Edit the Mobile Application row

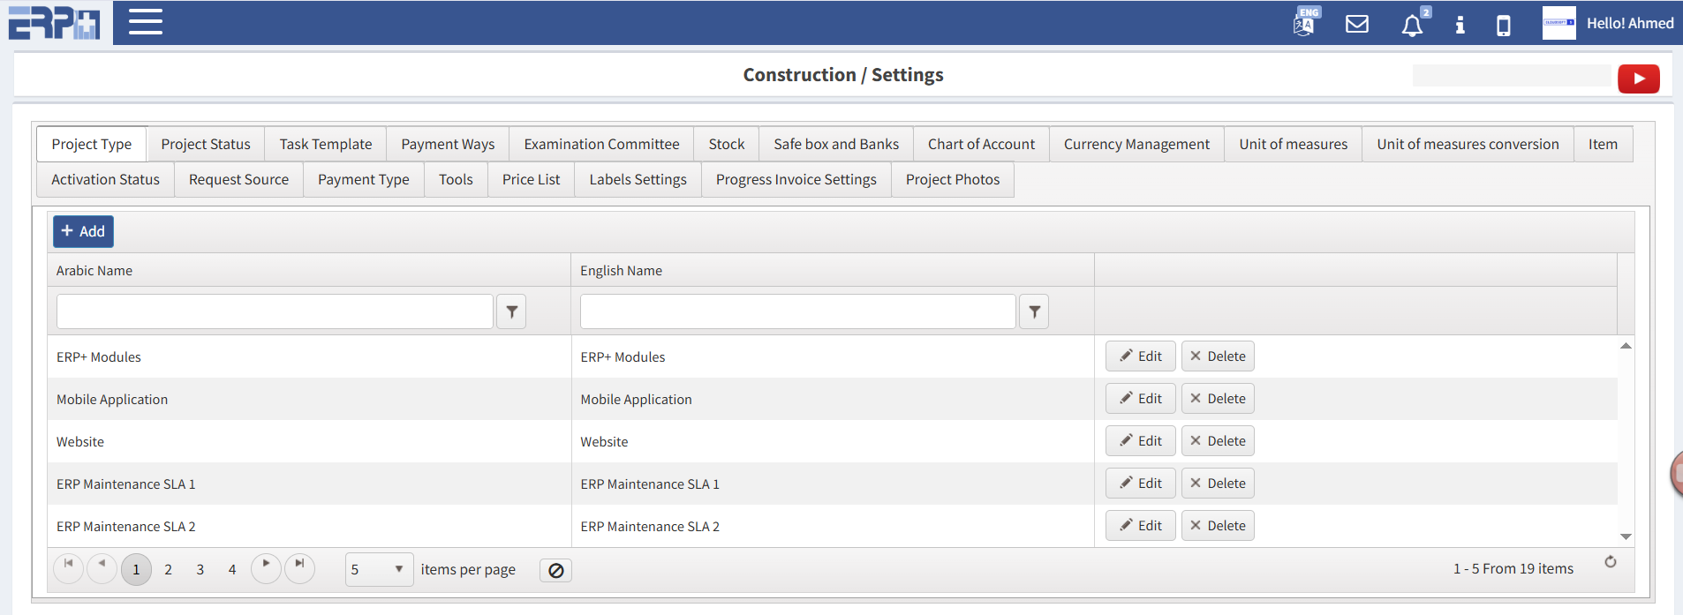coord(1140,399)
